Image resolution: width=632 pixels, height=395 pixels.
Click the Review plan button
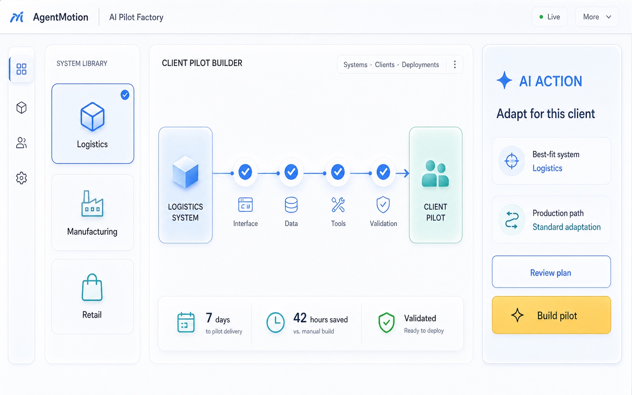[x=551, y=272]
